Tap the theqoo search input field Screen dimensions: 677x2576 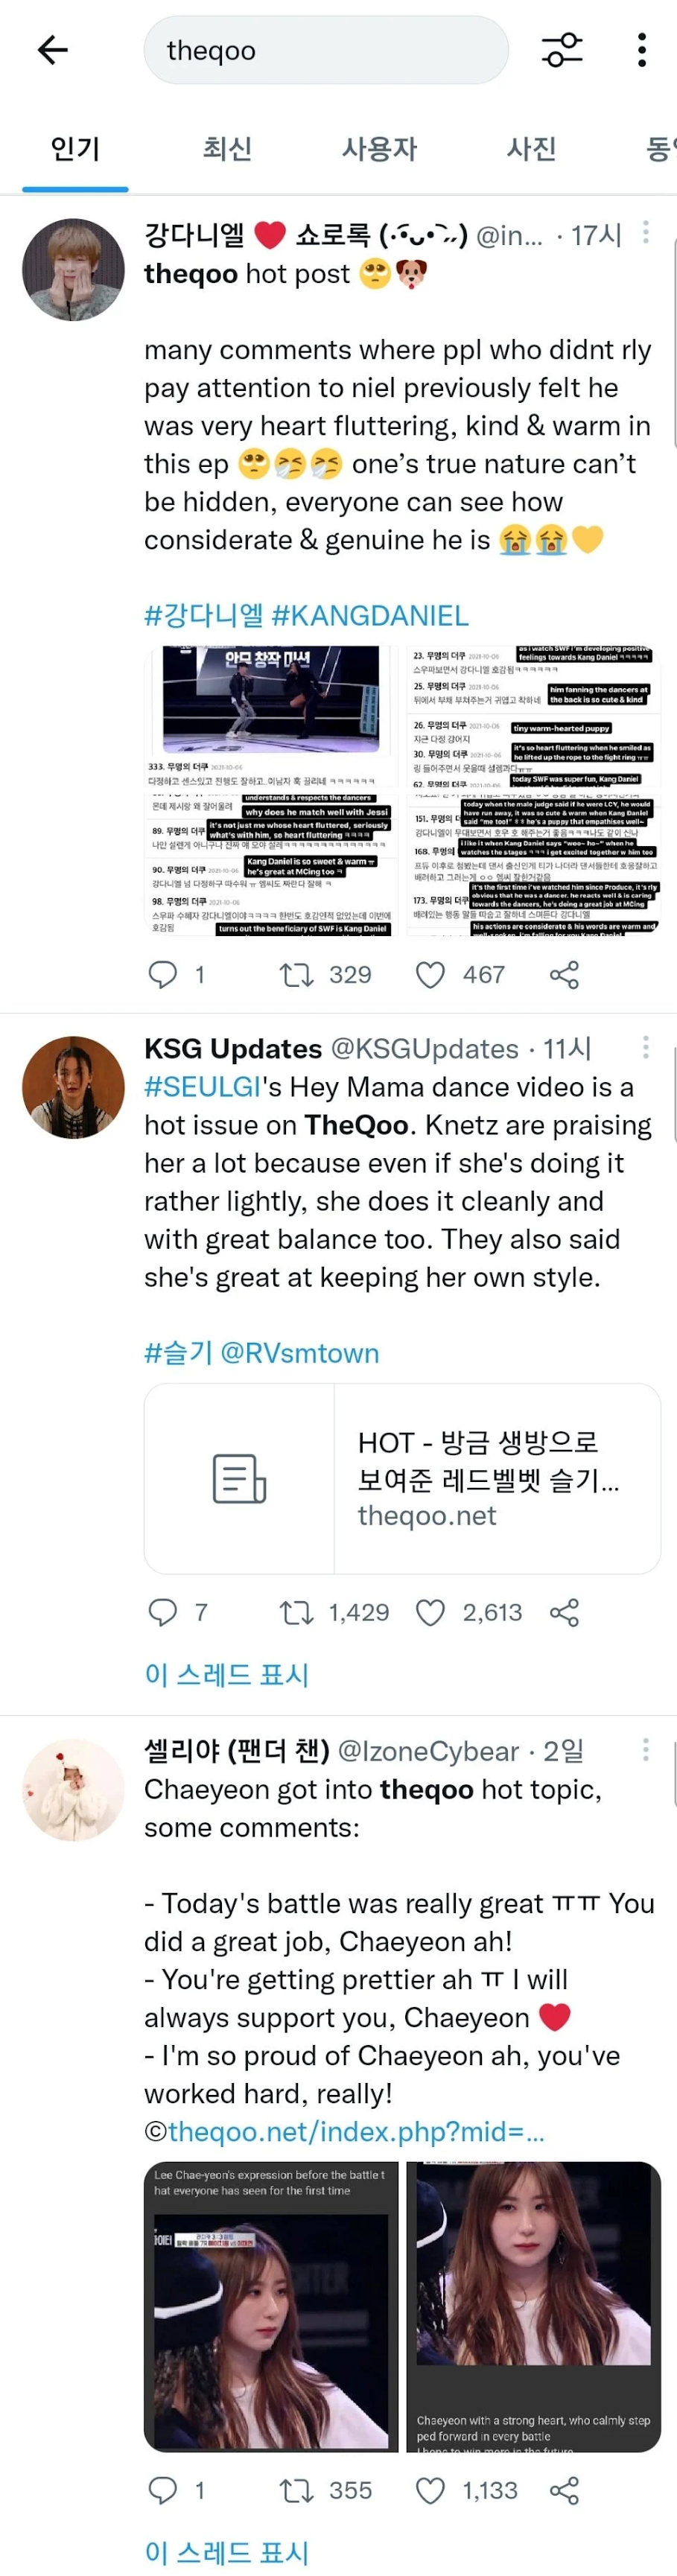325,50
